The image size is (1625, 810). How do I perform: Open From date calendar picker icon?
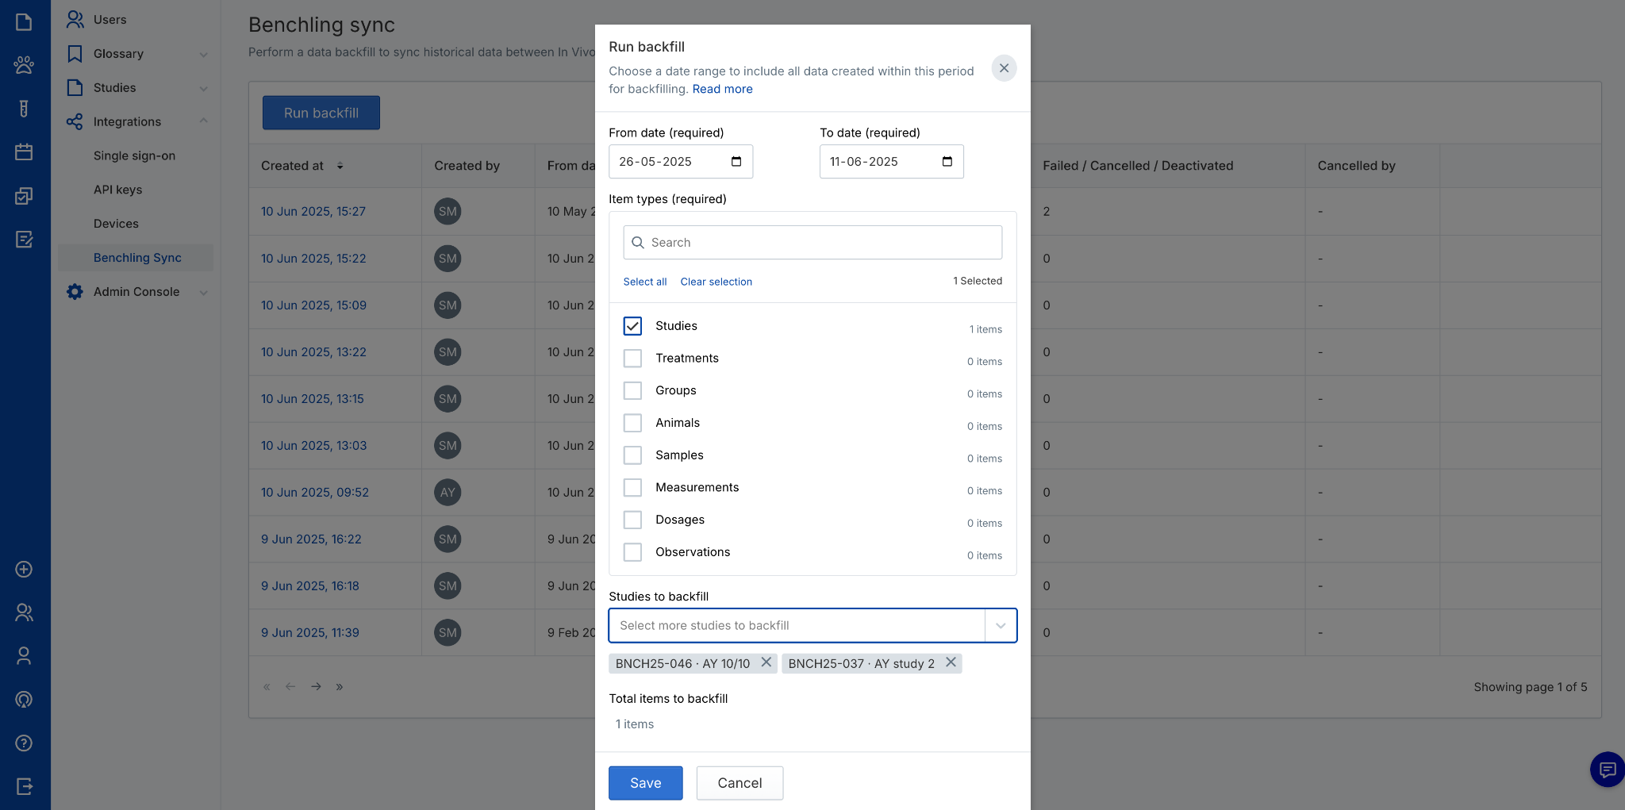(x=736, y=162)
